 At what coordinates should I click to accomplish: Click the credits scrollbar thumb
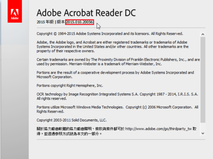click(203, 80)
